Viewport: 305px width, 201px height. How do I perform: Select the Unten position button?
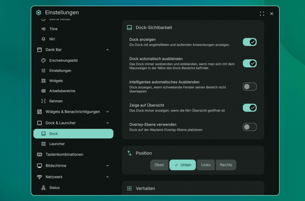pyautogui.click(x=183, y=165)
